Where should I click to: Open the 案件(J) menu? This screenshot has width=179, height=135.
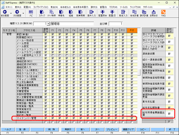[18, 7]
